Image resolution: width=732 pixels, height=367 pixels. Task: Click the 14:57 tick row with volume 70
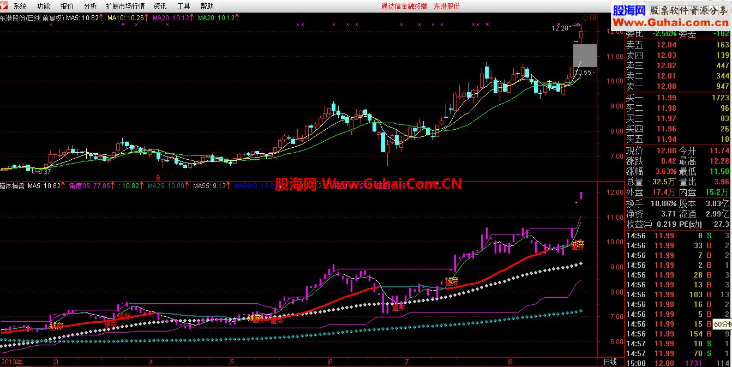[x=678, y=353]
